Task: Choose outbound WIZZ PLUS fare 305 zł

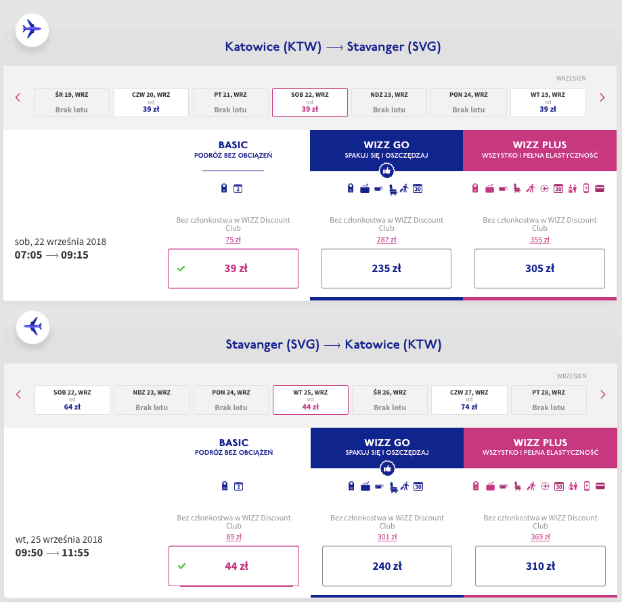Action: [x=540, y=269]
